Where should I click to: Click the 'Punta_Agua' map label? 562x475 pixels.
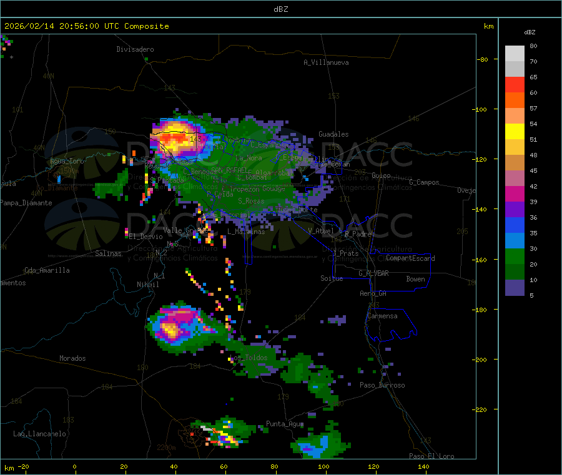tap(285, 424)
